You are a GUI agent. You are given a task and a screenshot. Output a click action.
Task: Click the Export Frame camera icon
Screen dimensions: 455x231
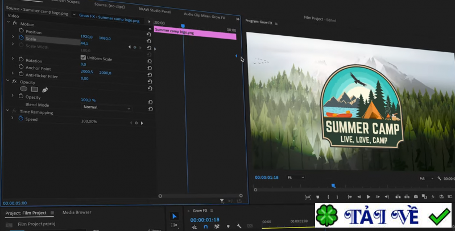tap(416, 197)
